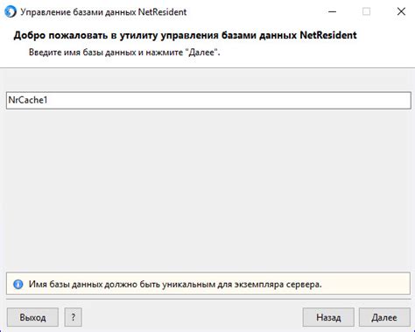
Task: Select the 'Добро пожаловать' welcome heading
Action: click(x=185, y=35)
